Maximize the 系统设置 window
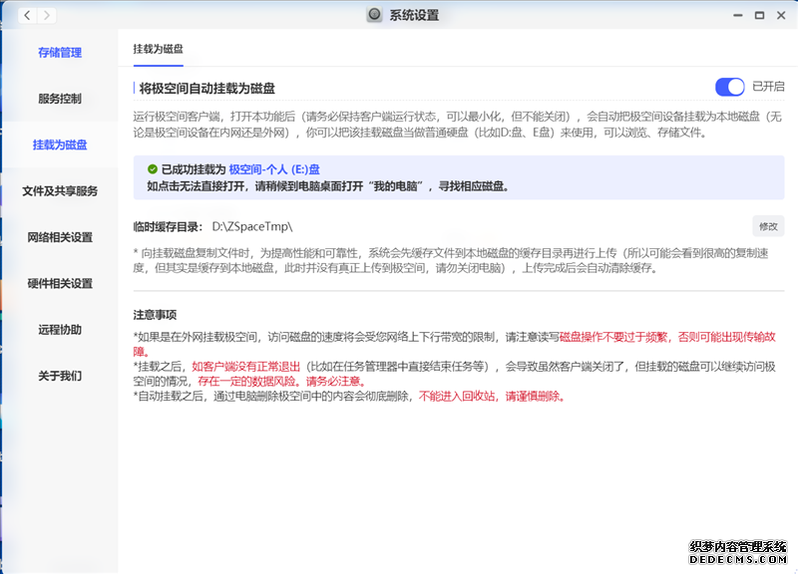Image resolution: width=798 pixels, height=574 pixels. click(759, 15)
